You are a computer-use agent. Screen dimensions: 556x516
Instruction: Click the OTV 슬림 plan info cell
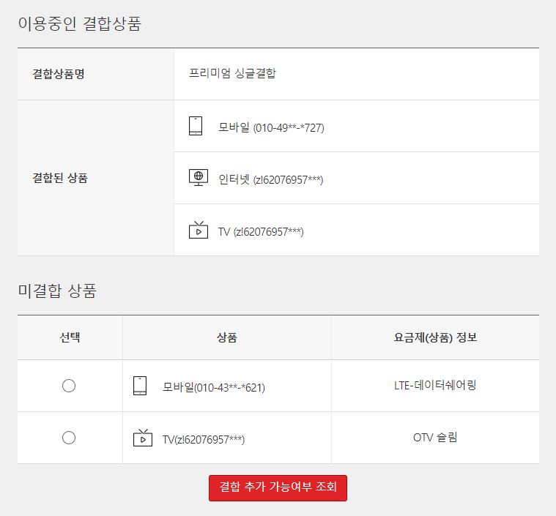435,438
